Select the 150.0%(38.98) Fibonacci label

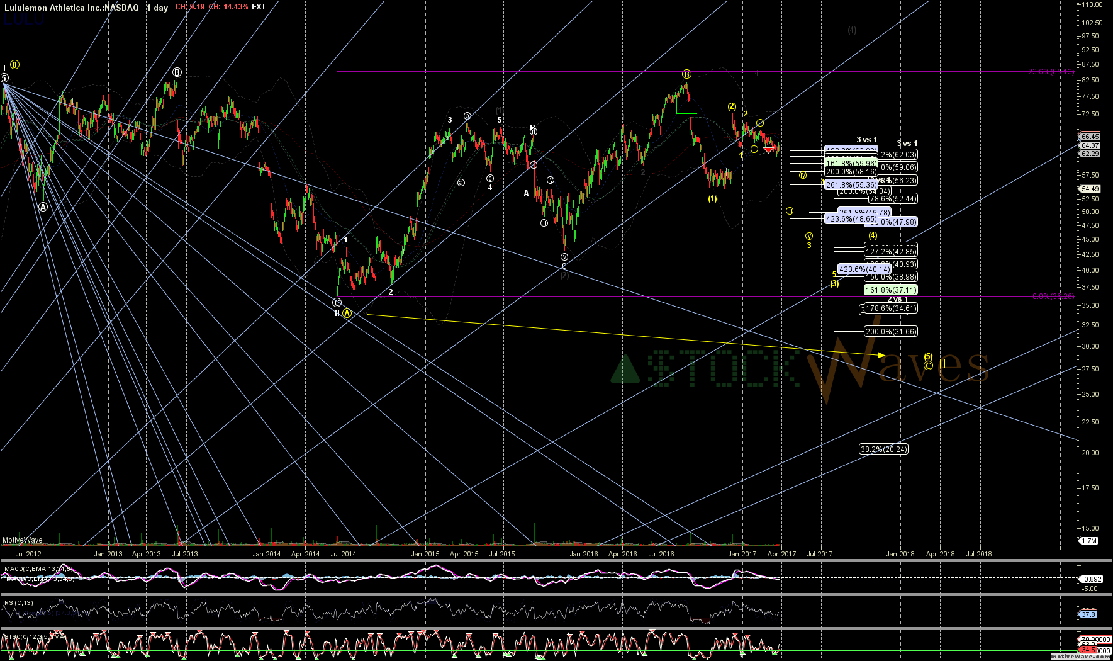point(891,277)
